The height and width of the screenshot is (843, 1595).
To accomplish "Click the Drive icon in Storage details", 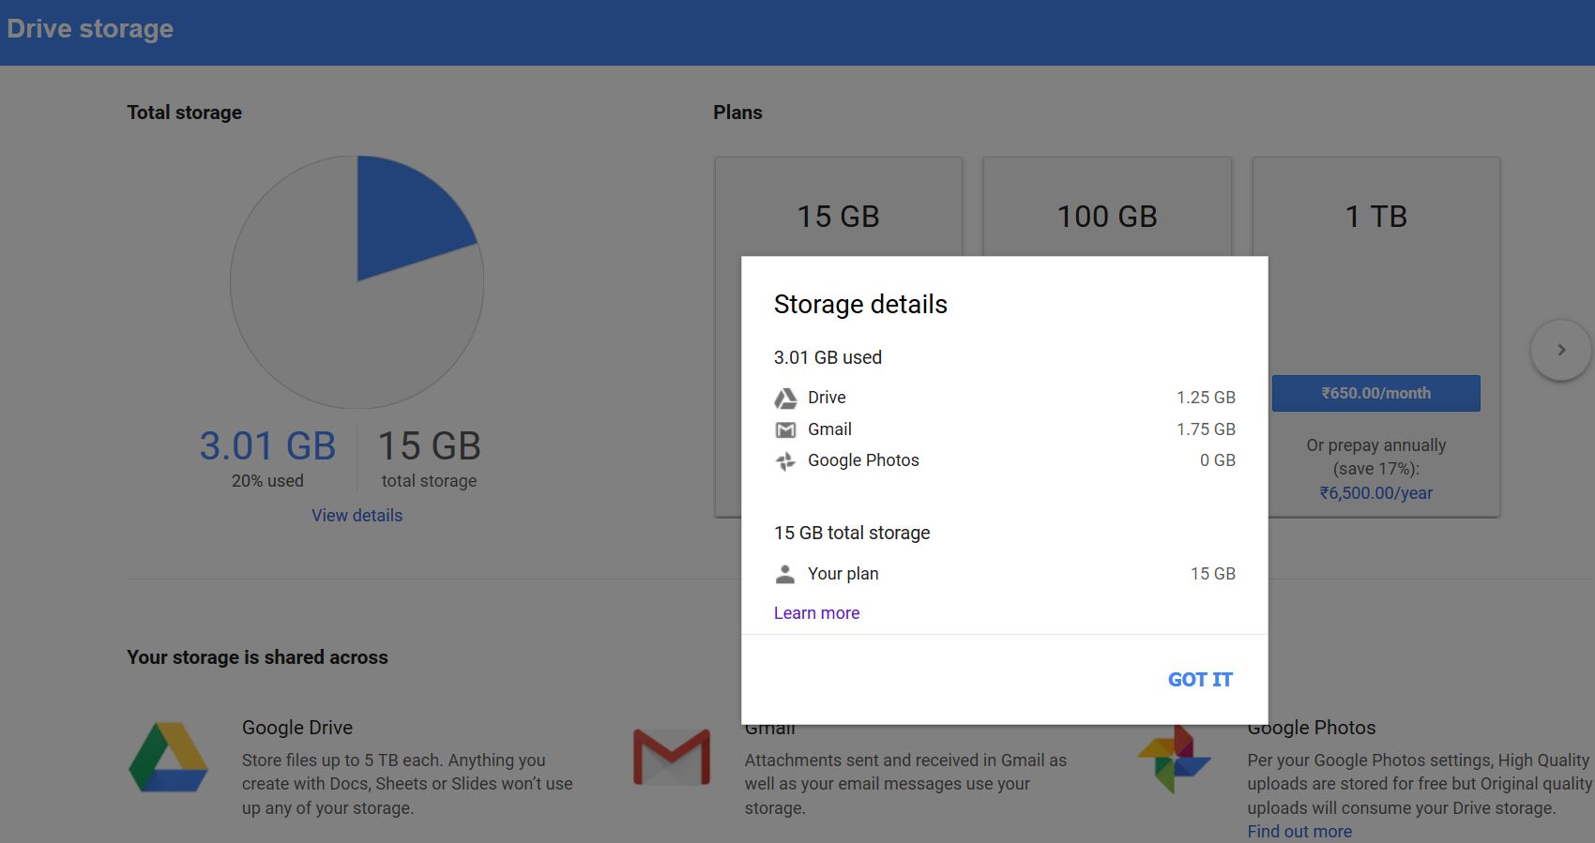I will click(785, 399).
